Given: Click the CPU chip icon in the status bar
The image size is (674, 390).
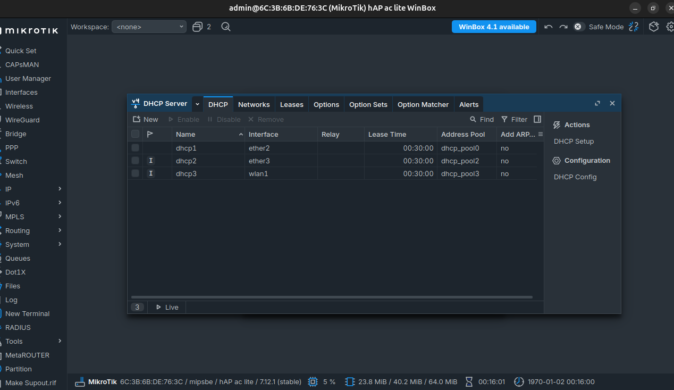Looking at the screenshot, I should pos(313,381).
